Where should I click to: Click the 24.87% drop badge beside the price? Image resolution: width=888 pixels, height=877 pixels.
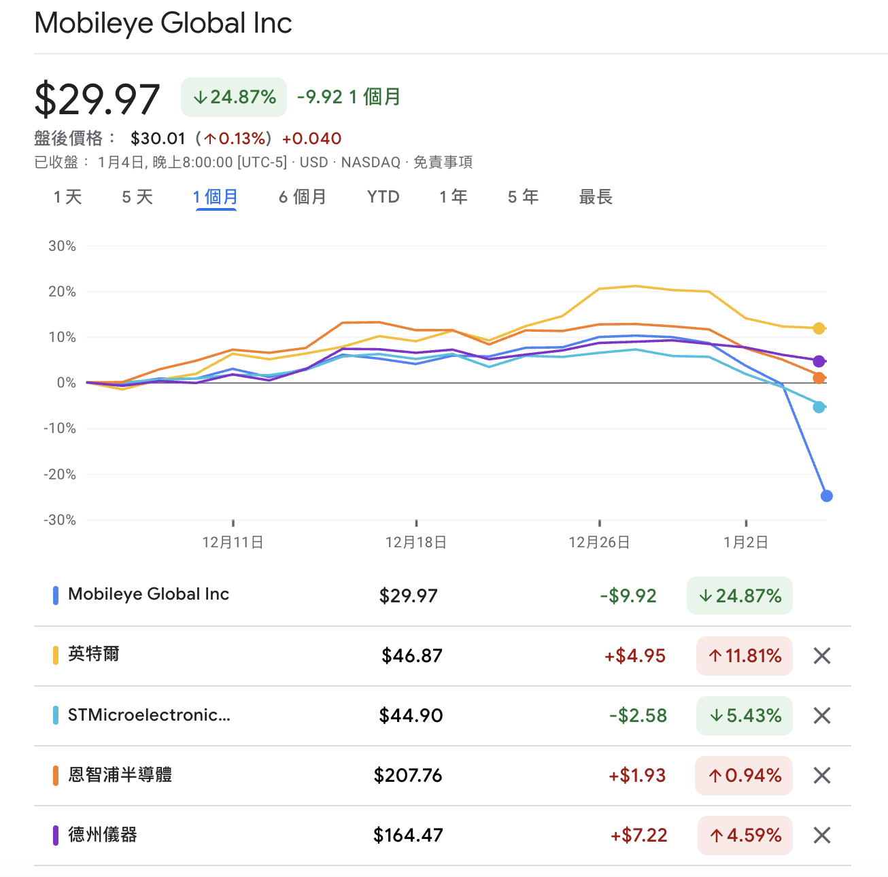click(234, 97)
